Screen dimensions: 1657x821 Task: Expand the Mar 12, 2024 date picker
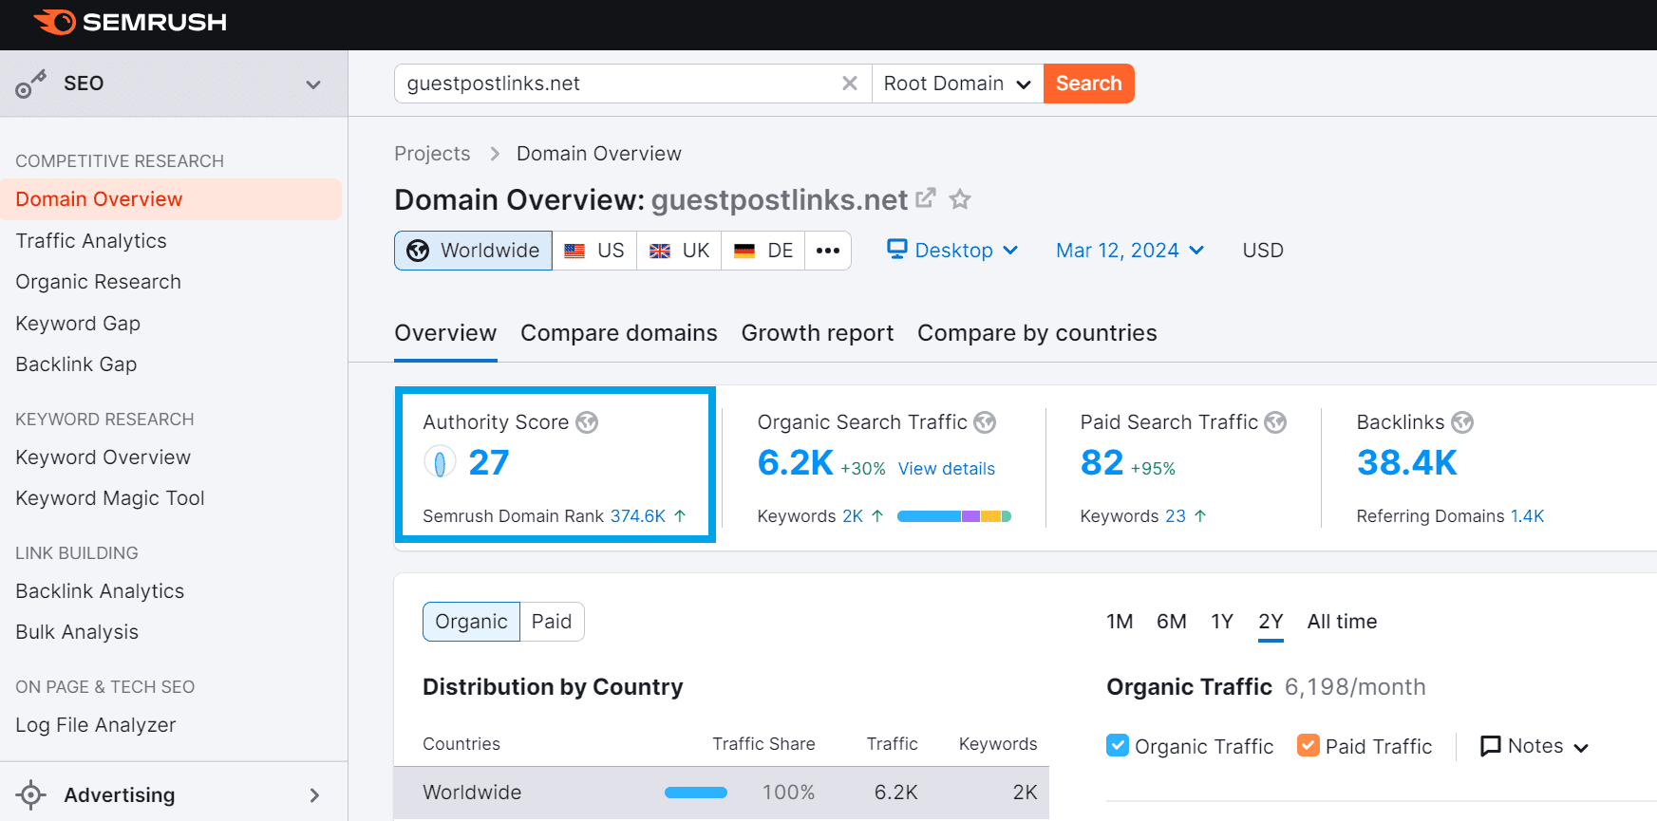[x=1129, y=251]
